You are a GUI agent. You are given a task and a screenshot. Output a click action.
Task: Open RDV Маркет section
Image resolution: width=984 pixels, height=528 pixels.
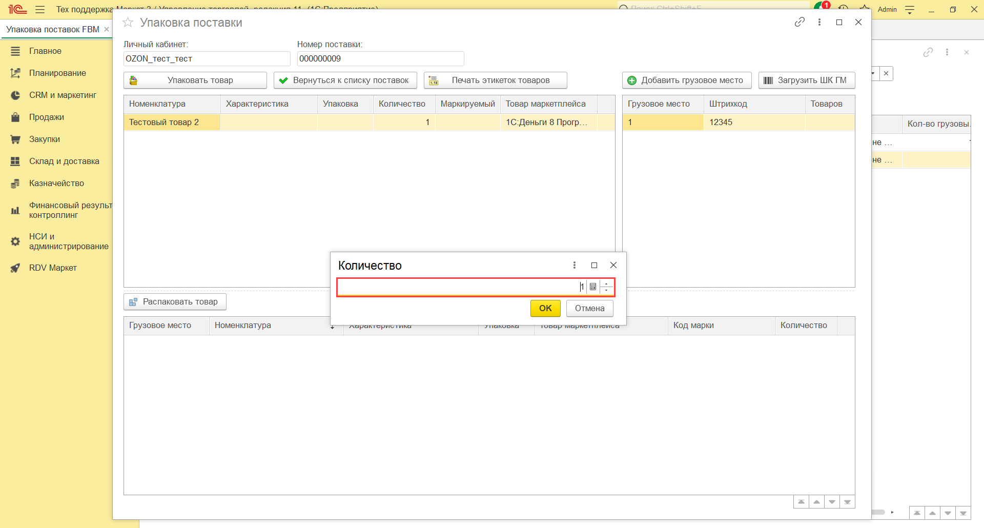coord(53,268)
